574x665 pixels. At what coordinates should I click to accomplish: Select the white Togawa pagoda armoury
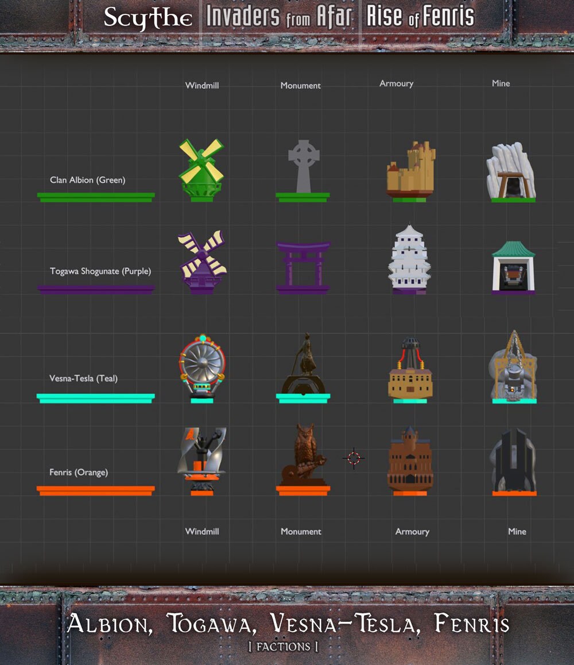(409, 259)
